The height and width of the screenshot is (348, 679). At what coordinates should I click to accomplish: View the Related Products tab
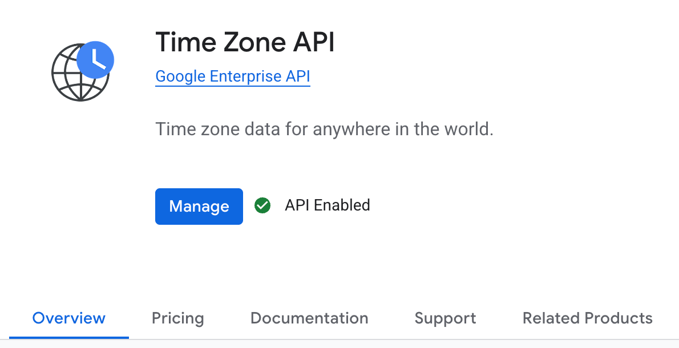coord(587,318)
